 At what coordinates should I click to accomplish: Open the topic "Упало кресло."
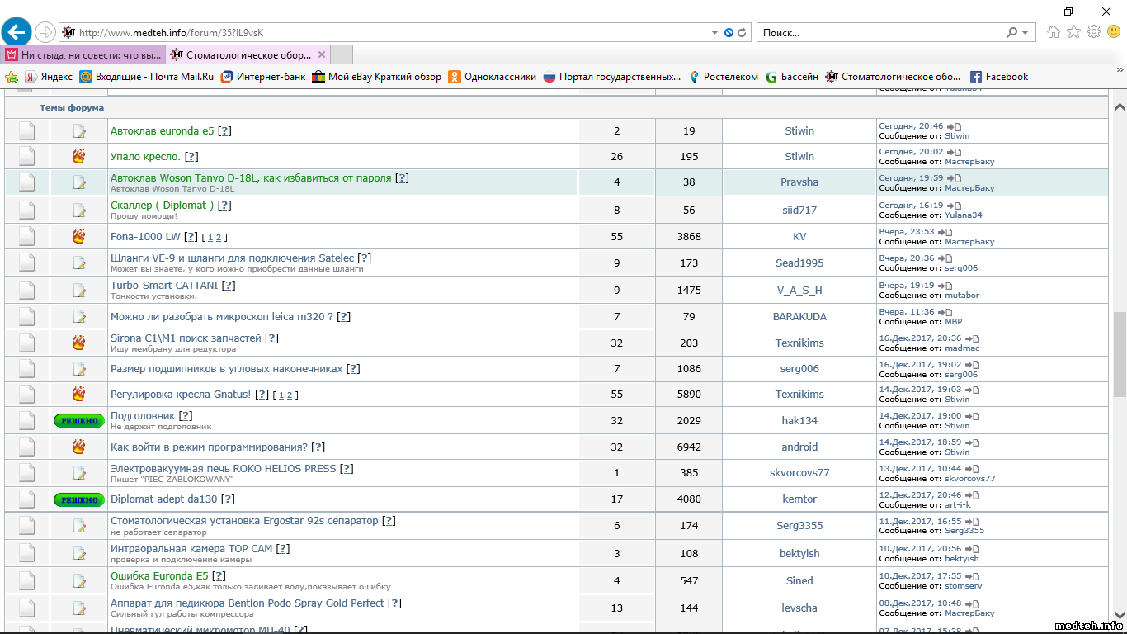[145, 157]
